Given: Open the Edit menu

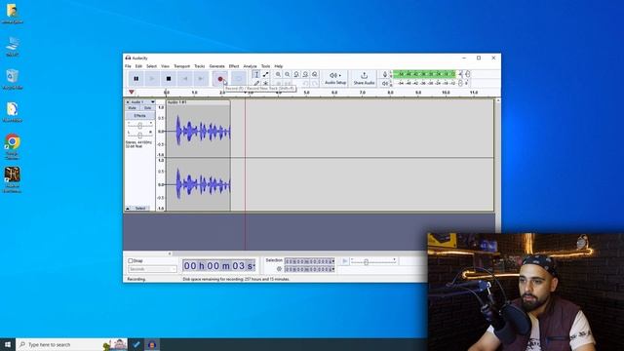Looking at the screenshot, I should coord(138,66).
